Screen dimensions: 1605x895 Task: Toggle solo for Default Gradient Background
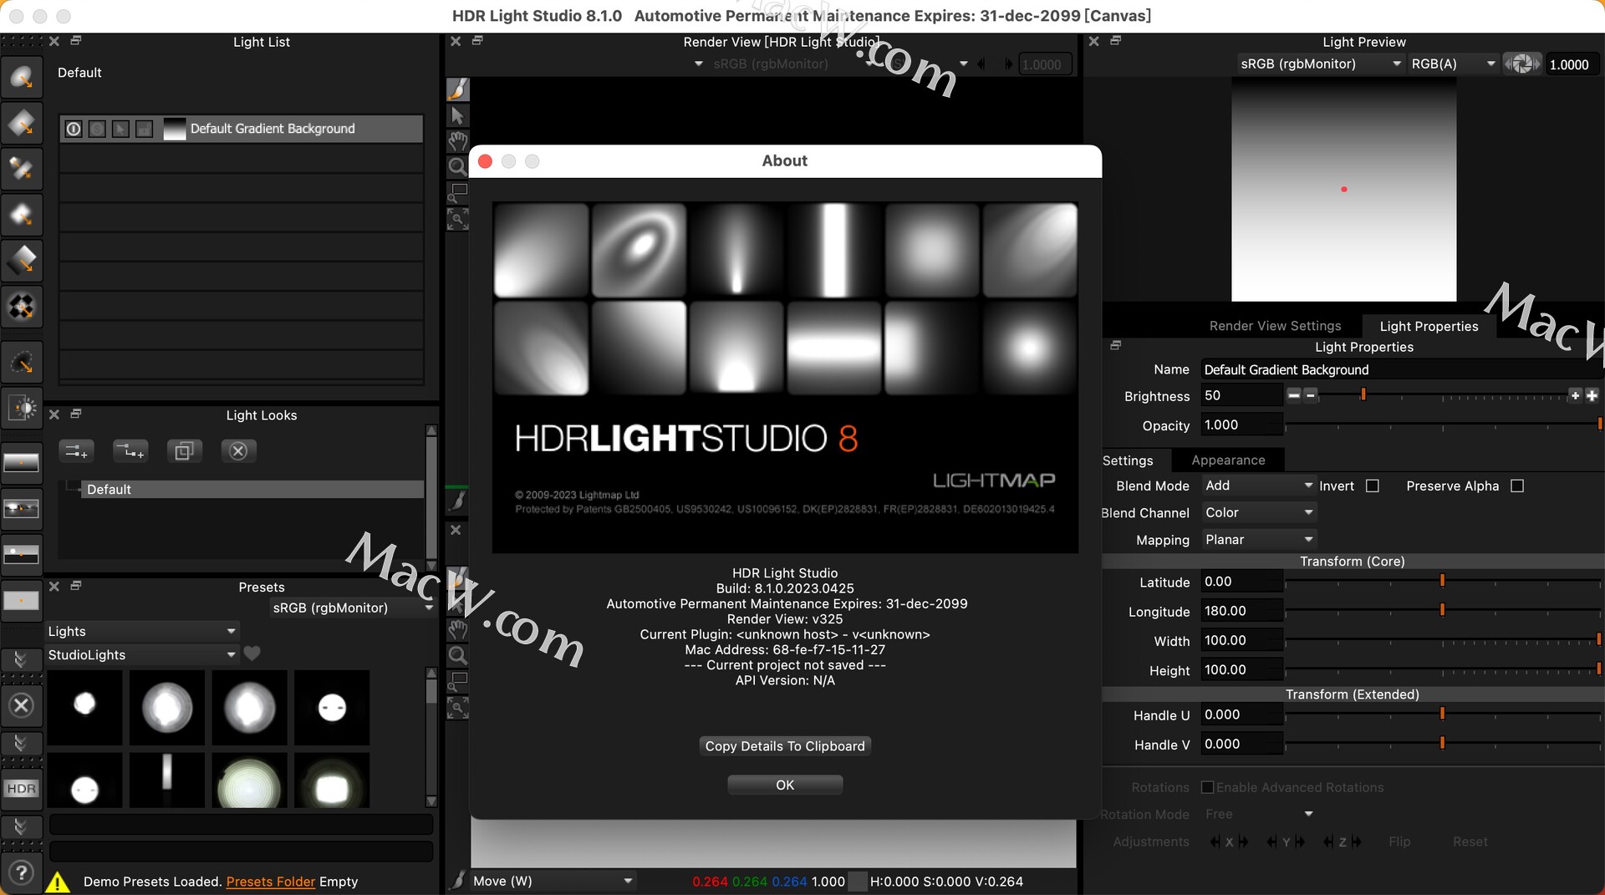pyautogui.click(x=97, y=129)
